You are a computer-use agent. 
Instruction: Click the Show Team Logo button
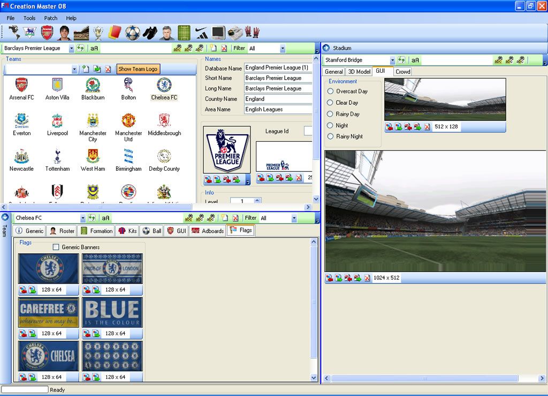coord(138,69)
